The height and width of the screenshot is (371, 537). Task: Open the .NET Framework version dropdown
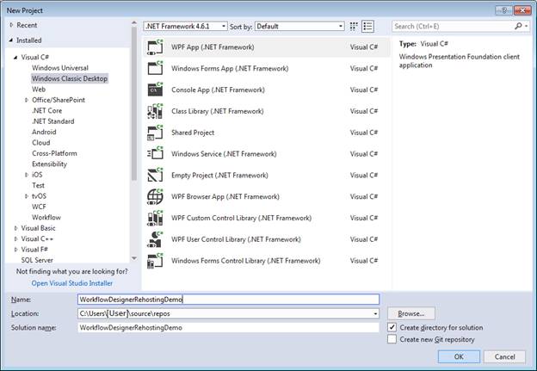185,27
